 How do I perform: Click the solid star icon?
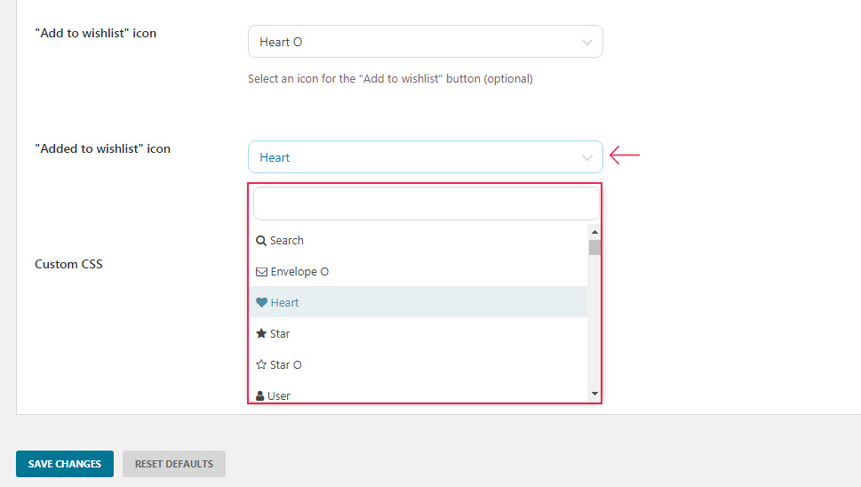[261, 334]
